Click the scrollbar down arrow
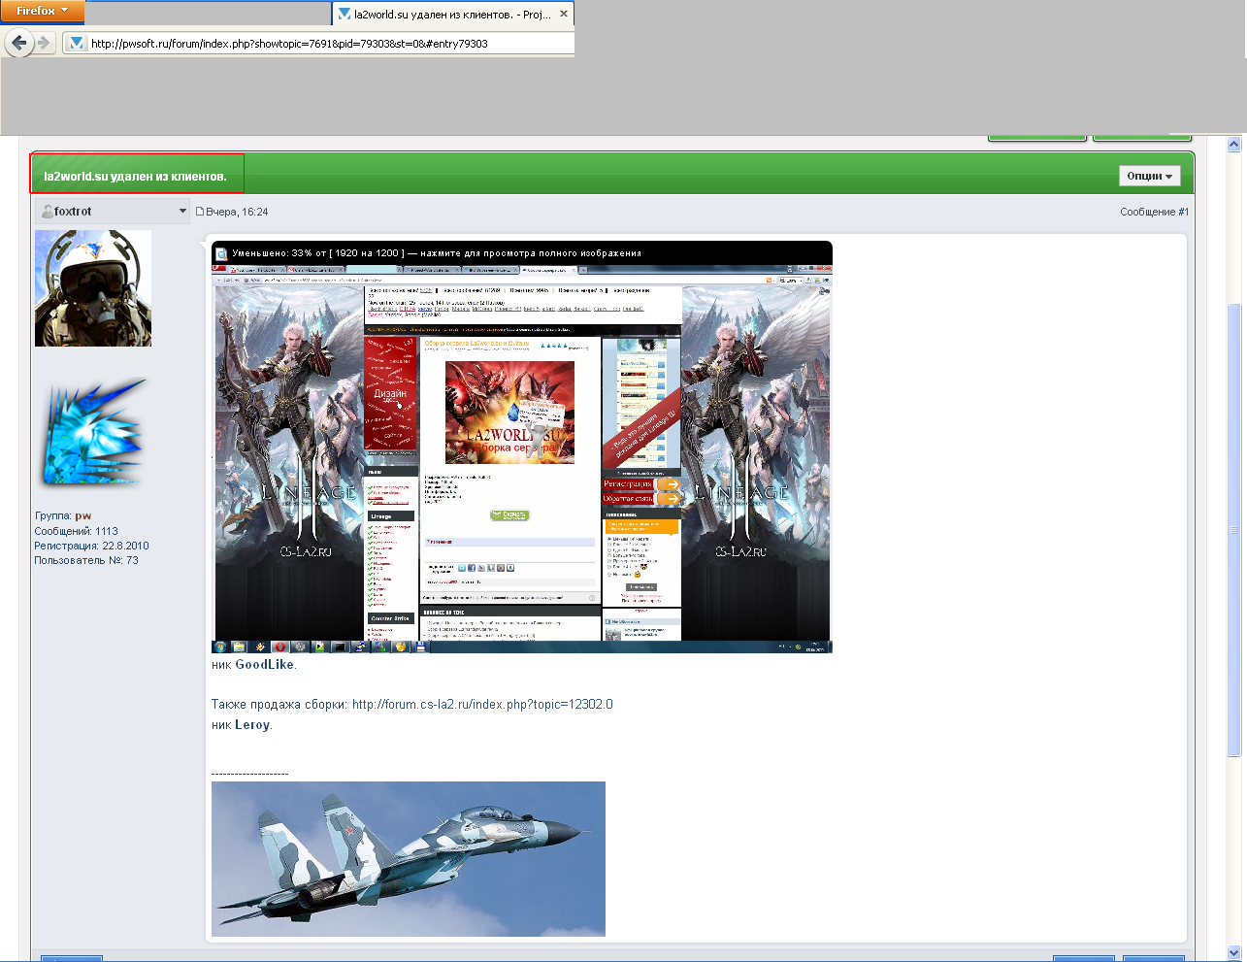The image size is (1247, 962). point(1234,952)
